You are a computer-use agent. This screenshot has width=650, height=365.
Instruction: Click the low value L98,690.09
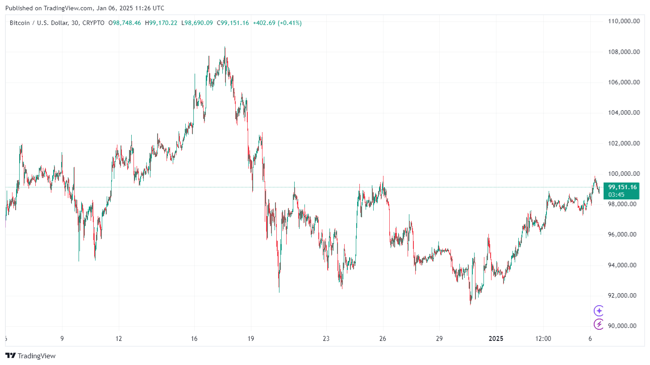point(197,23)
